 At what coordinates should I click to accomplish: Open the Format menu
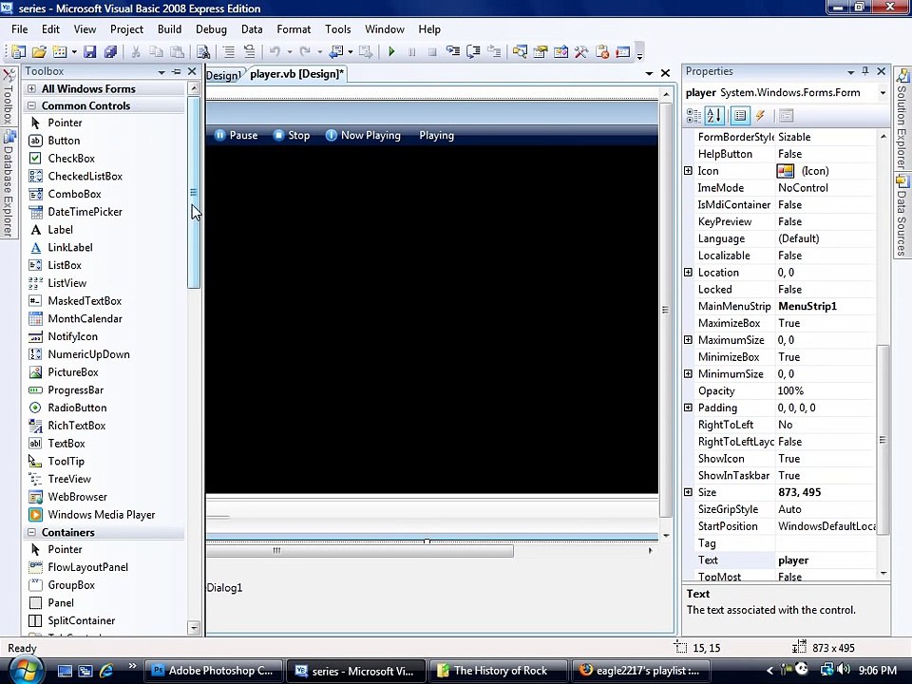294,29
